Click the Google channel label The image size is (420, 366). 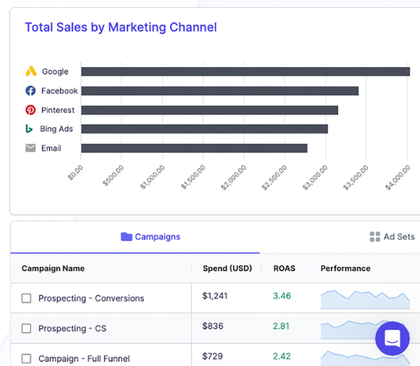click(x=55, y=72)
